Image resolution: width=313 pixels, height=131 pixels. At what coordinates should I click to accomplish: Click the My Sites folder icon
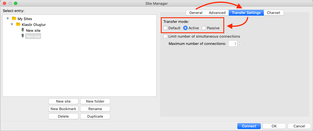pos(14,19)
